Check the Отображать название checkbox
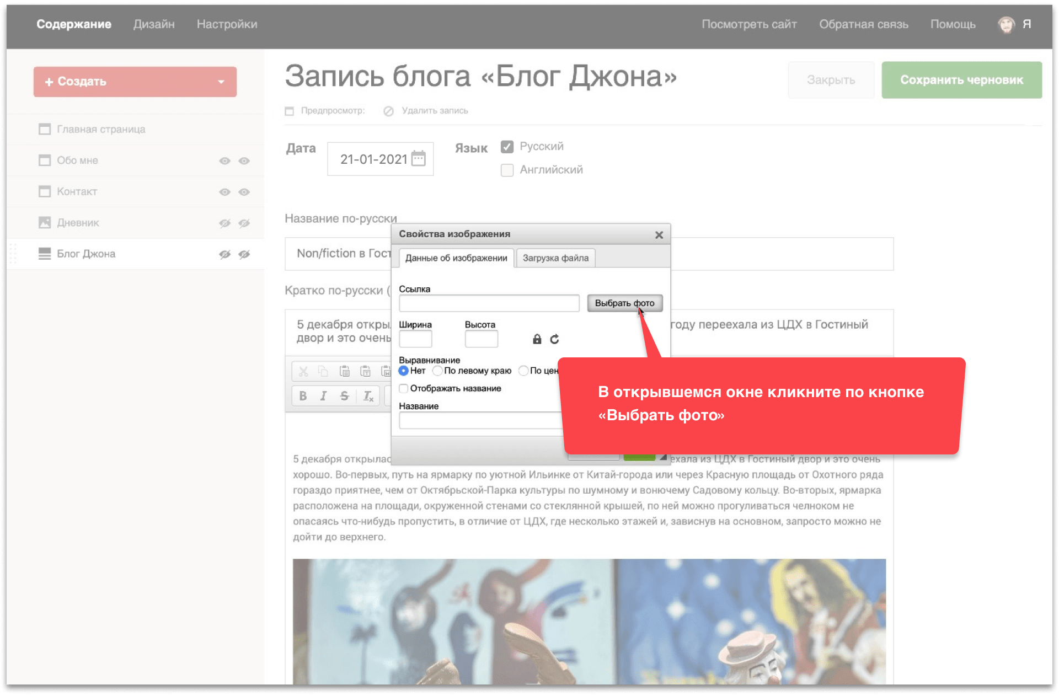The height and width of the screenshot is (696, 1059). pyautogui.click(x=404, y=388)
